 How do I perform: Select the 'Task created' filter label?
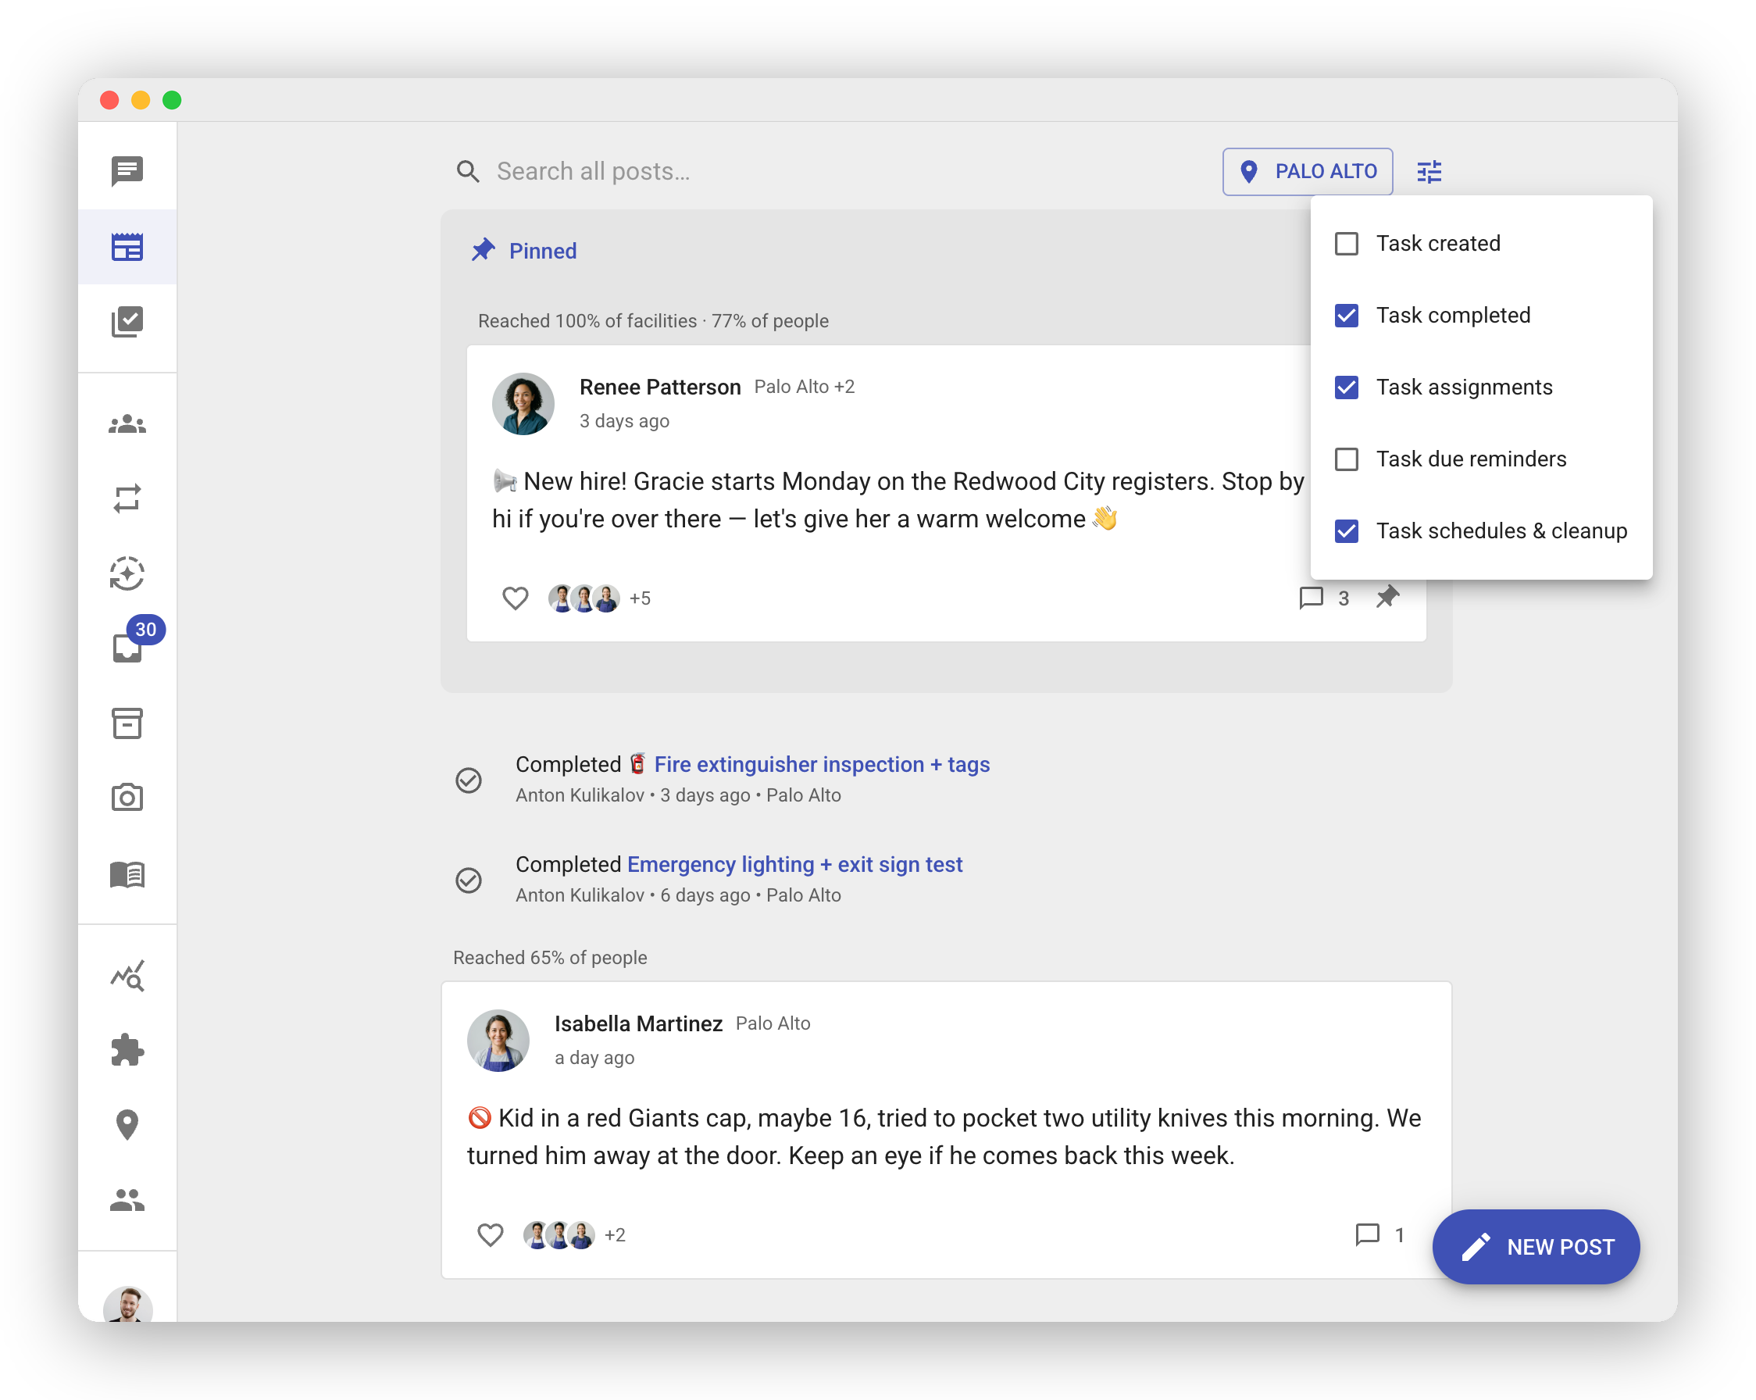click(1437, 244)
